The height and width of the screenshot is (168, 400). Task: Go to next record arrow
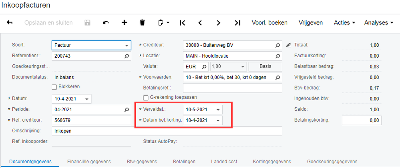(x=219, y=23)
